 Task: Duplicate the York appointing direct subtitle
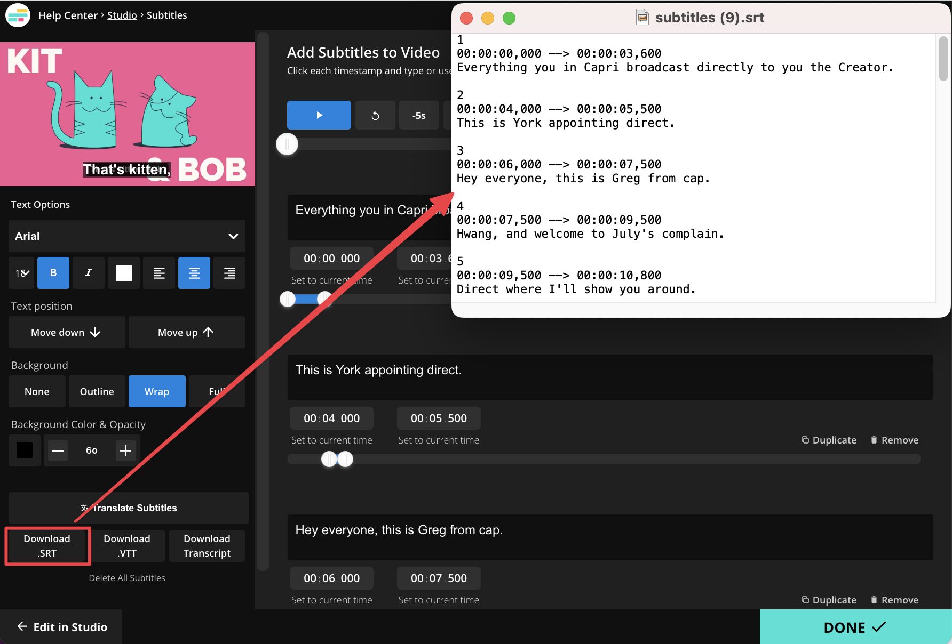(x=829, y=440)
